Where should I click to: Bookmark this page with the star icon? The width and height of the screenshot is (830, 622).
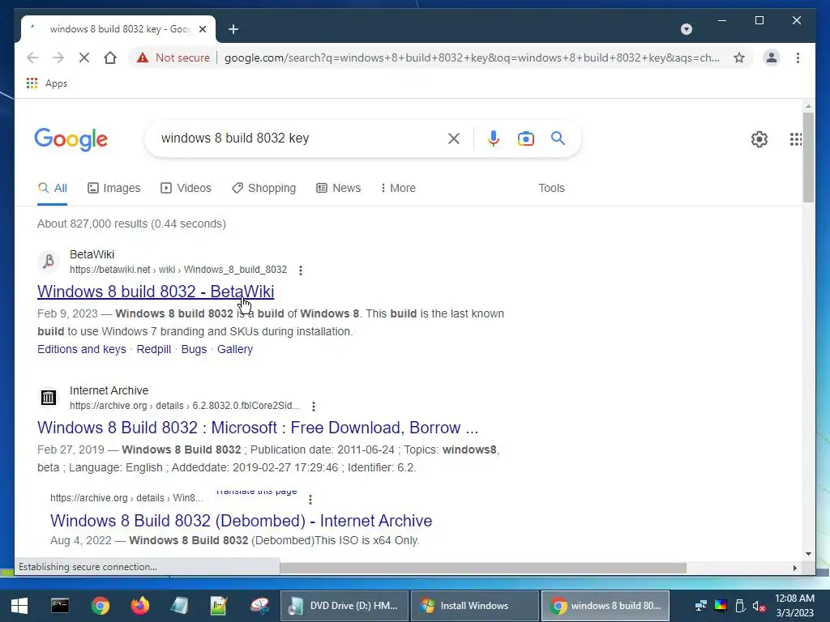[x=739, y=58]
